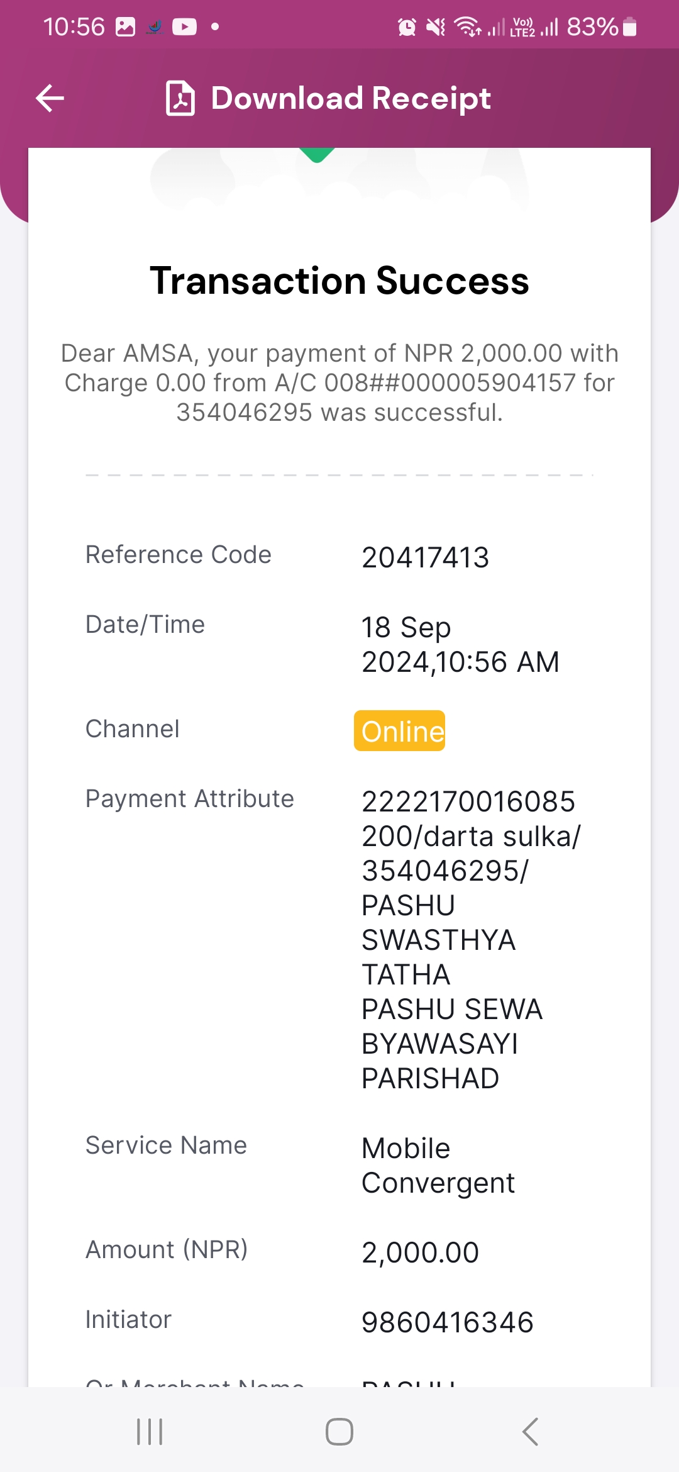Tap the green success checkmark icon
The width and height of the screenshot is (679, 1472).
click(317, 155)
